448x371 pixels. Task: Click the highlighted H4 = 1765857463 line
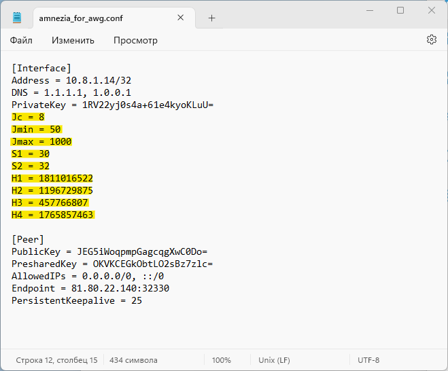52,215
